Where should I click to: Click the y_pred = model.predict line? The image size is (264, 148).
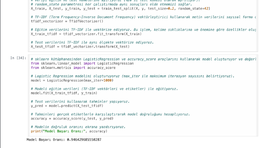pyautogui.click(x=67, y=106)
